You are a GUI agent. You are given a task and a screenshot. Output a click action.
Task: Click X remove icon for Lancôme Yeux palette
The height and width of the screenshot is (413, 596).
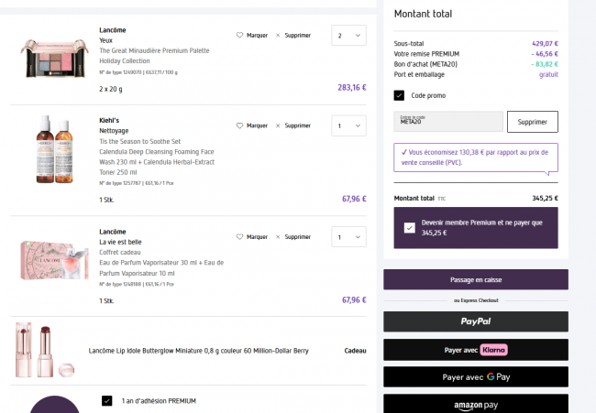click(x=278, y=36)
